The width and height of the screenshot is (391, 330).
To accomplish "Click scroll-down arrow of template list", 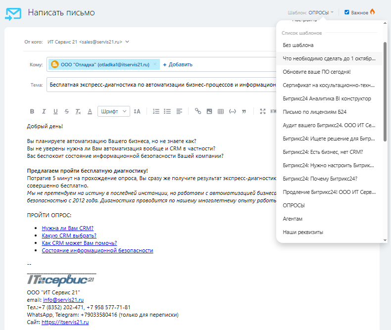I will point(385,240).
